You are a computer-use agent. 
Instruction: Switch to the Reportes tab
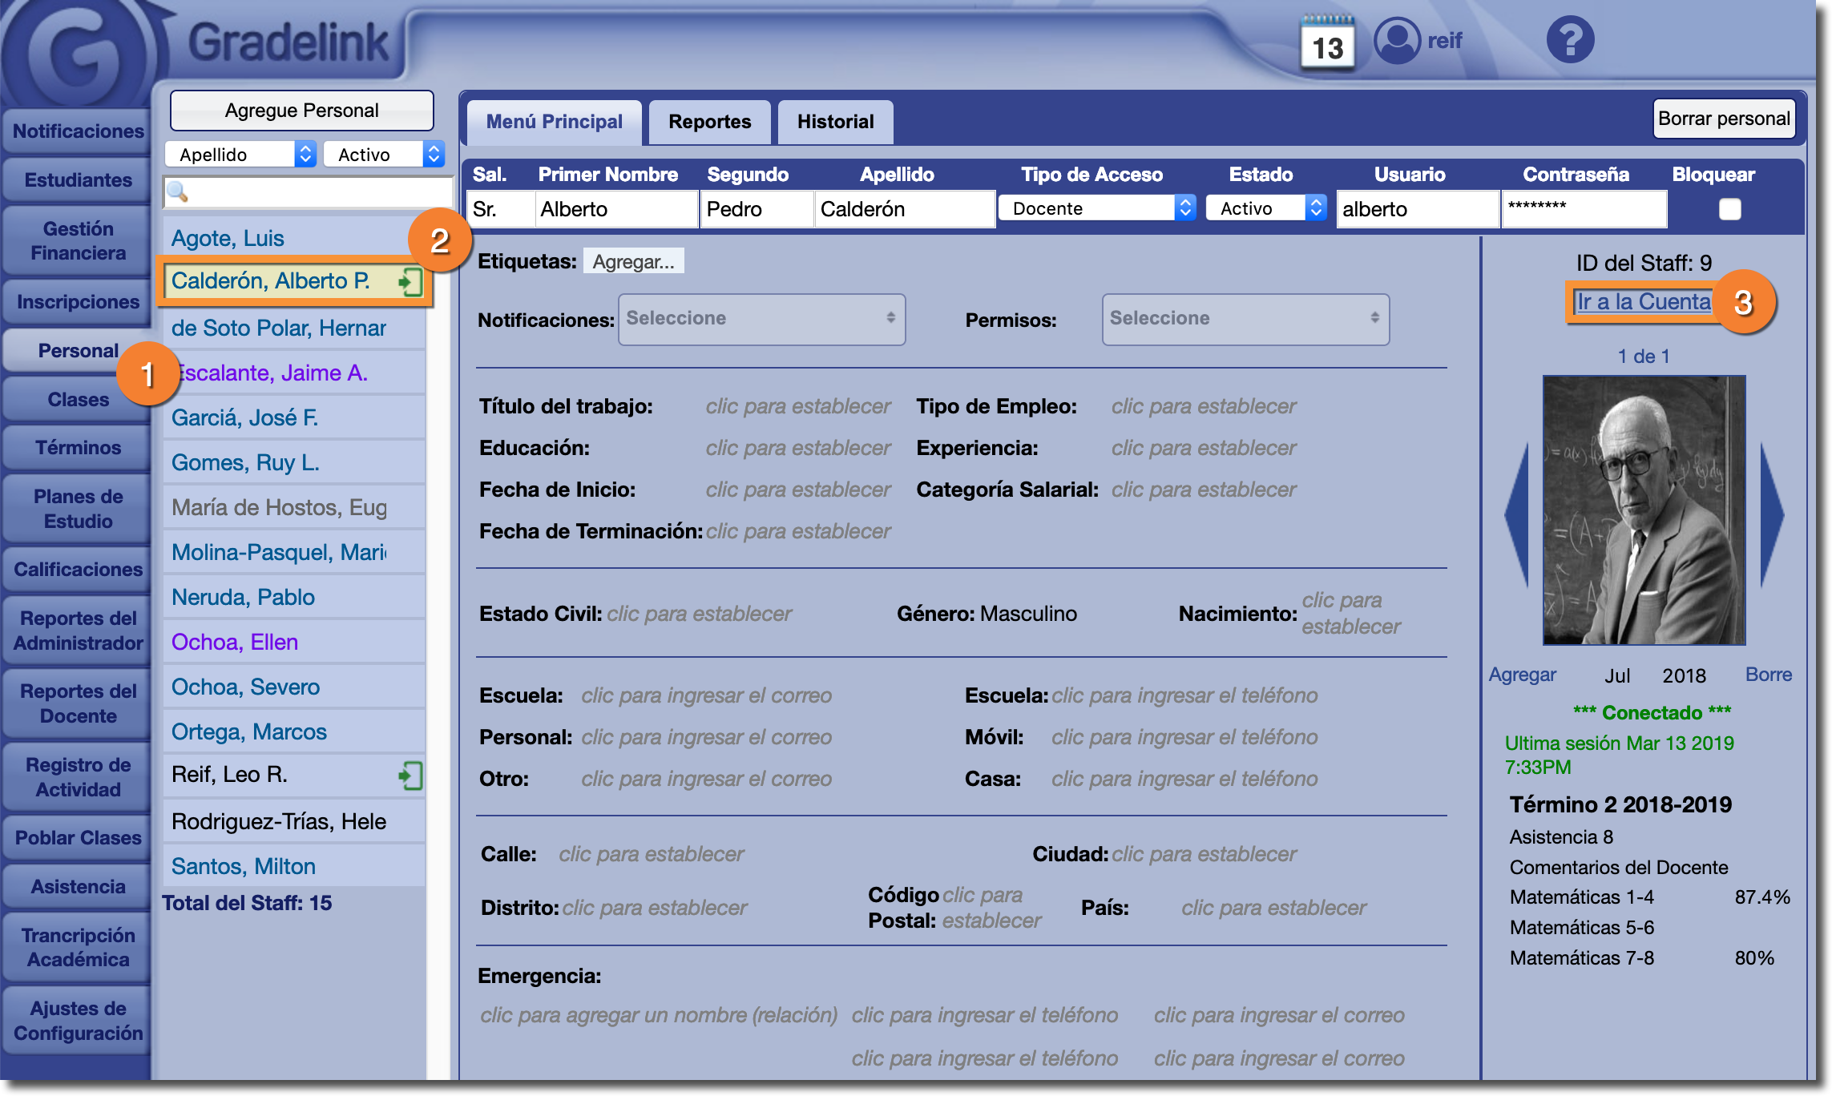pos(709,122)
